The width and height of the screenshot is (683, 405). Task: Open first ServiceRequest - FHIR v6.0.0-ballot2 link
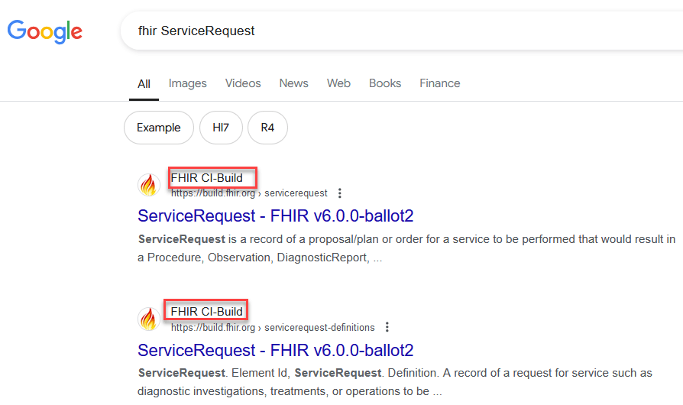[x=275, y=216]
